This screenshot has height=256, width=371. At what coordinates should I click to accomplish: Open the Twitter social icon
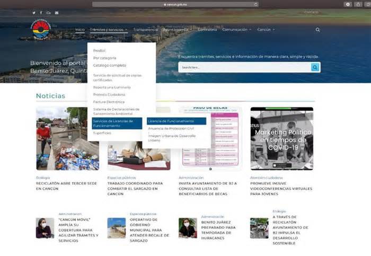pyautogui.click(x=34, y=13)
